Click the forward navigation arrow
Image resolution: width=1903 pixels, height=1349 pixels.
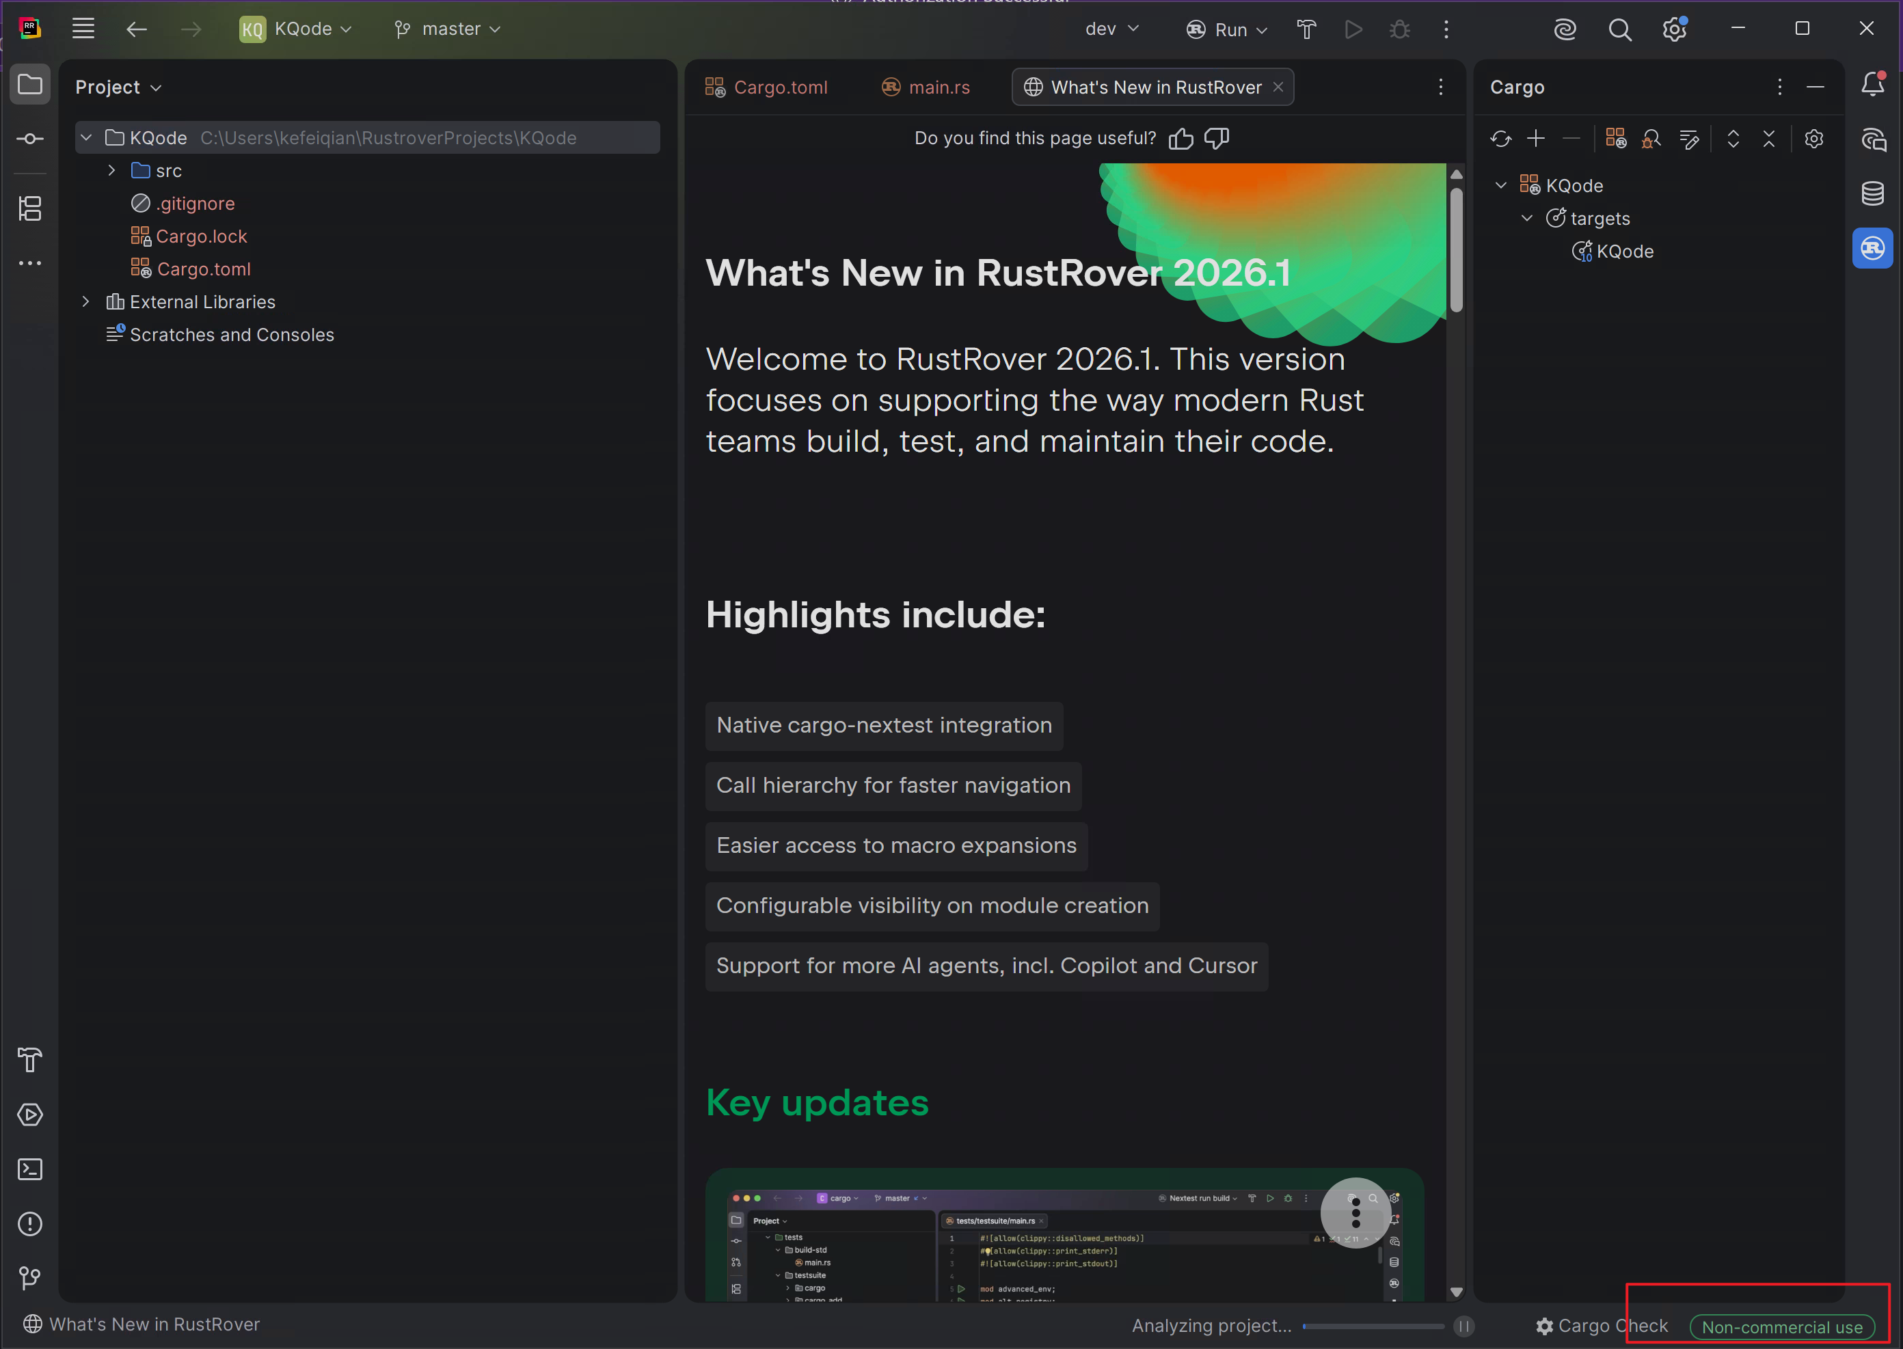(191, 29)
